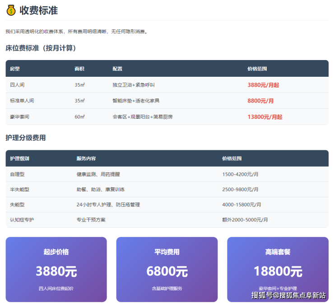Click the 配置 column header in bed table
Screen dimensions: 334x303
click(x=117, y=69)
